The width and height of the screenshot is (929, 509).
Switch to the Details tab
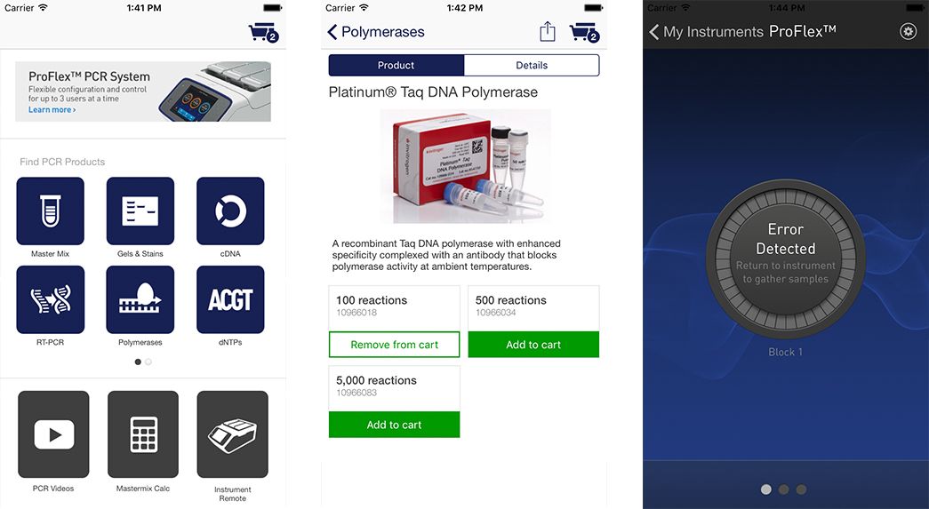pos(532,65)
